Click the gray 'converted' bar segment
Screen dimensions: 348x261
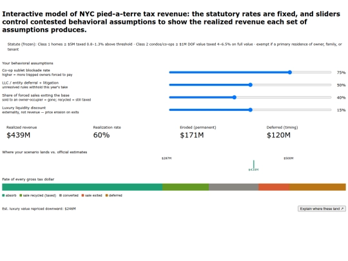(234, 187)
